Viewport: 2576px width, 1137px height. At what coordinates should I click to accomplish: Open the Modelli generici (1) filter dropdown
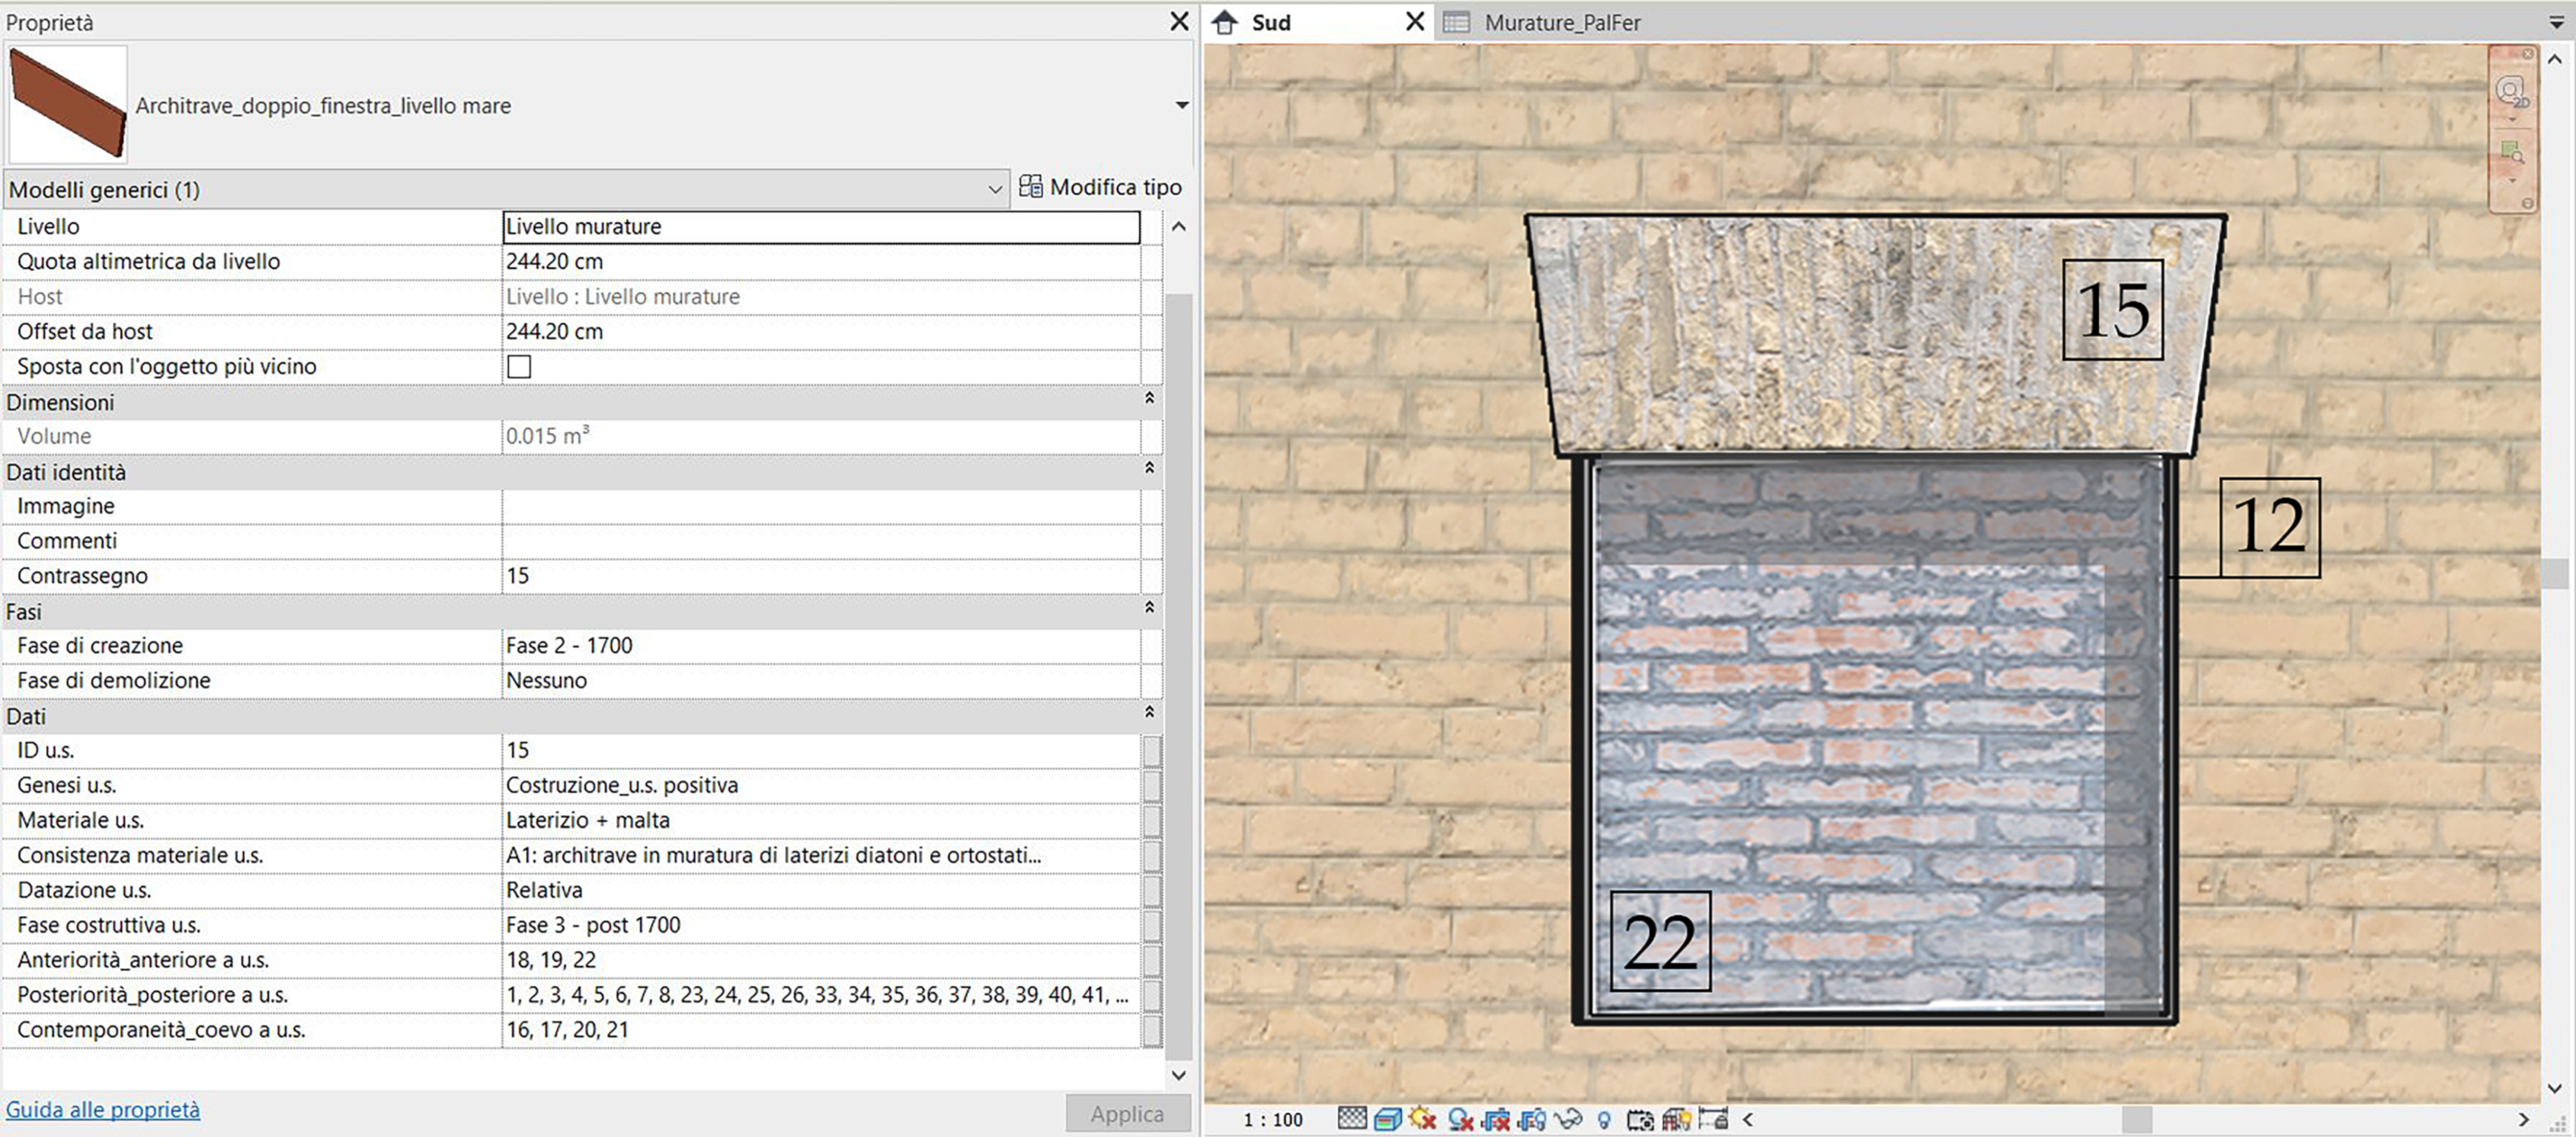tap(995, 189)
